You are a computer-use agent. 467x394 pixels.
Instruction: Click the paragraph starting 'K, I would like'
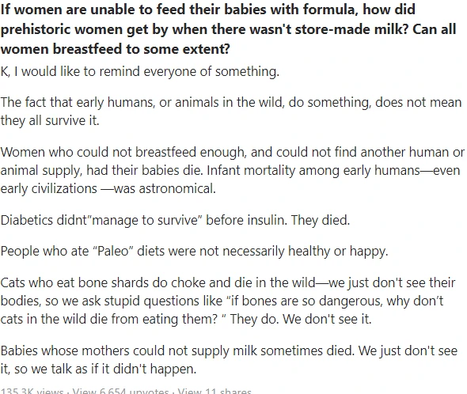139,72
